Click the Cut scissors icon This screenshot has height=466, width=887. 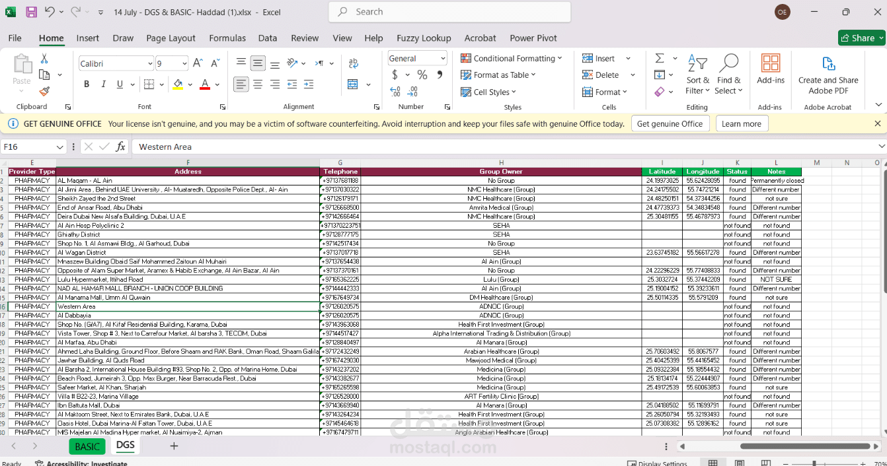(44, 59)
